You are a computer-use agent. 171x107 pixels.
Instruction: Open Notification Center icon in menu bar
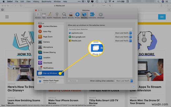167,2
